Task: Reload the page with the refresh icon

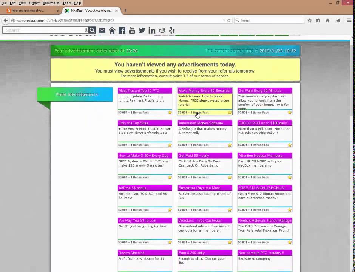Action: tap(229, 20)
